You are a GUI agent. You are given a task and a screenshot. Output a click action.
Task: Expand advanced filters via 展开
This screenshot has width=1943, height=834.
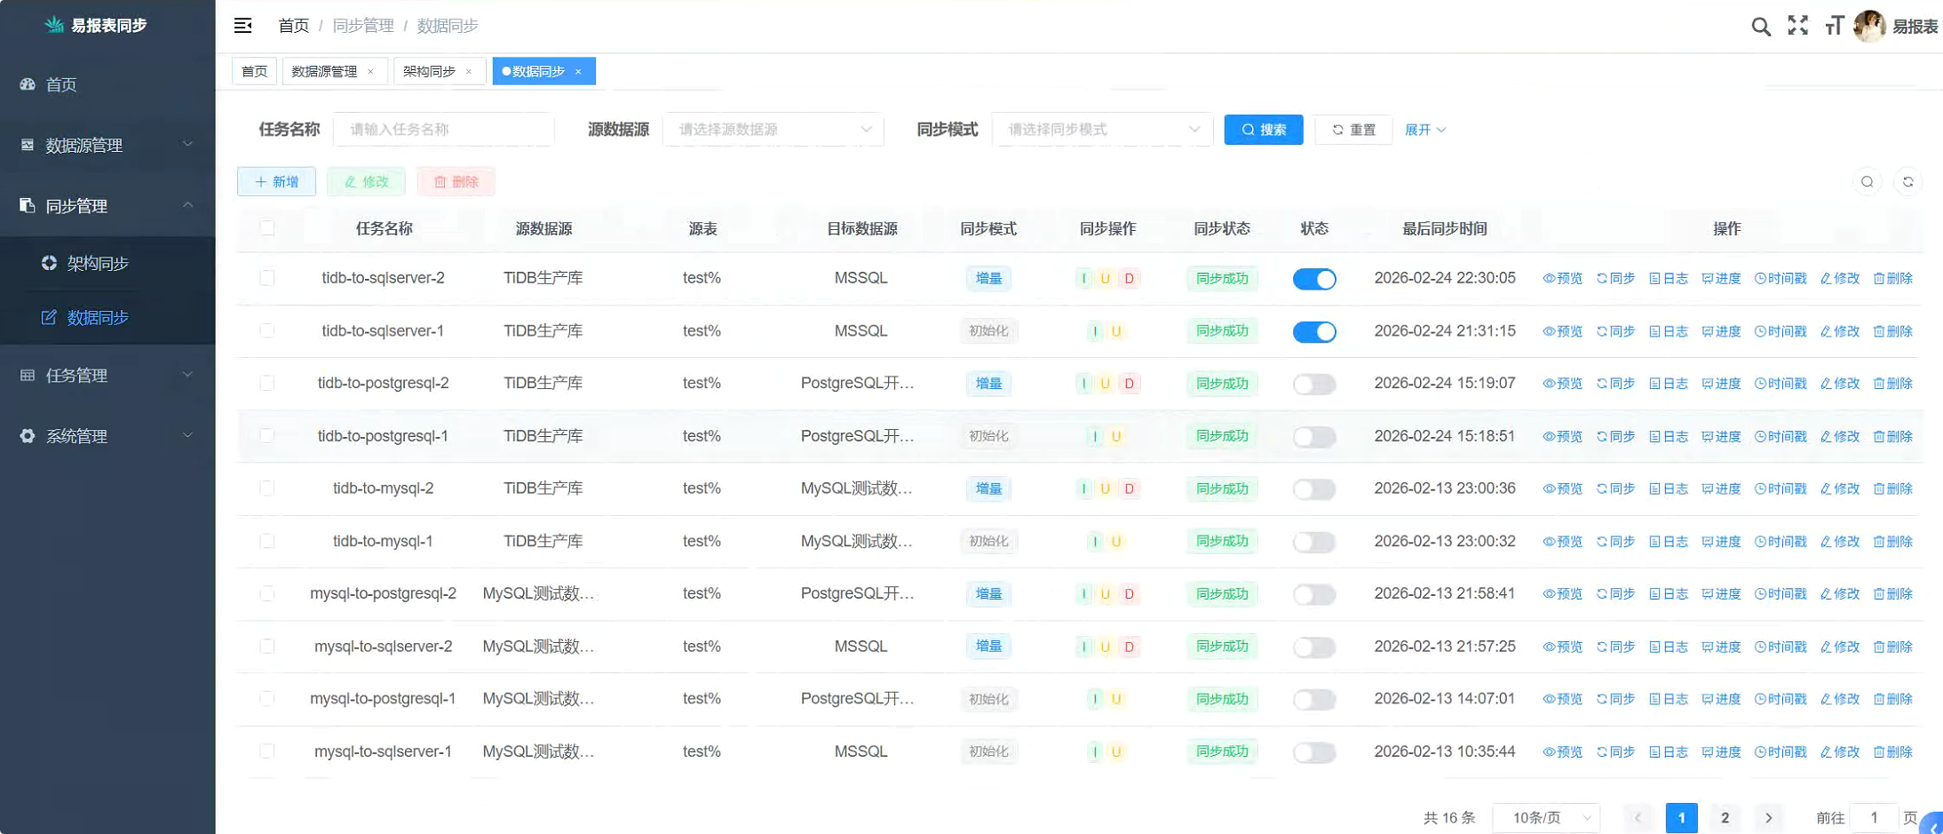tap(1424, 130)
